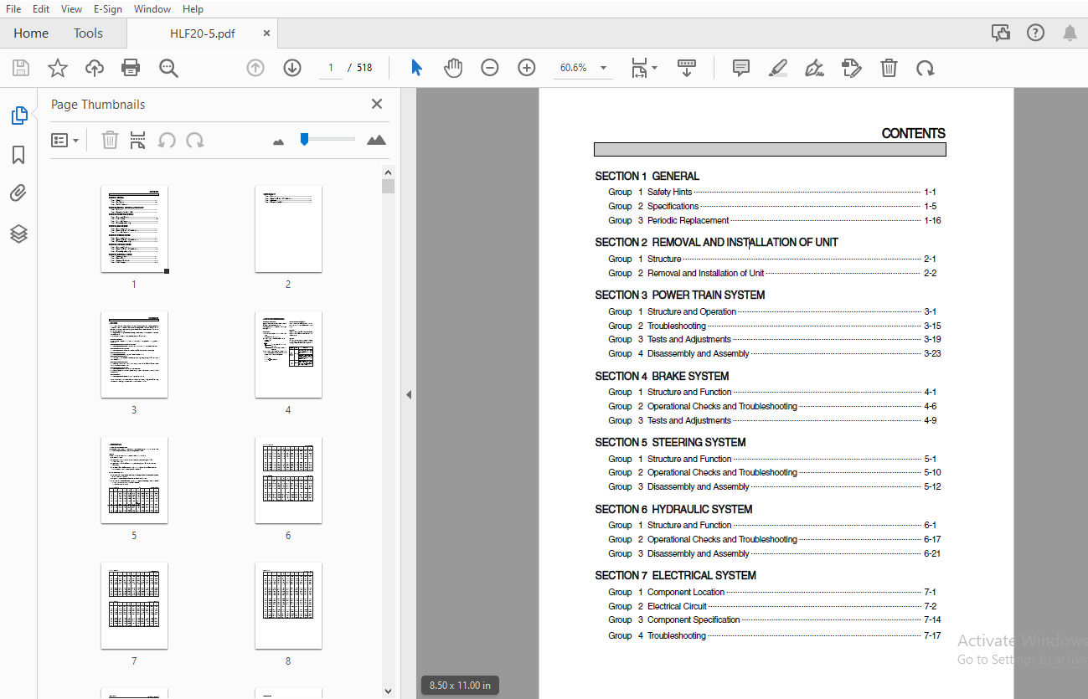Screen dimensions: 1088x699
Task: Expand the fit page options arrow
Action: [655, 68]
